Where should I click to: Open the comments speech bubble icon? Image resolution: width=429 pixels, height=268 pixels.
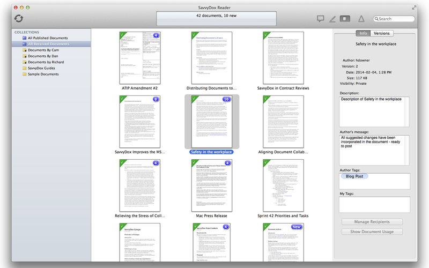pyautogui.click(x=320, y=19)
